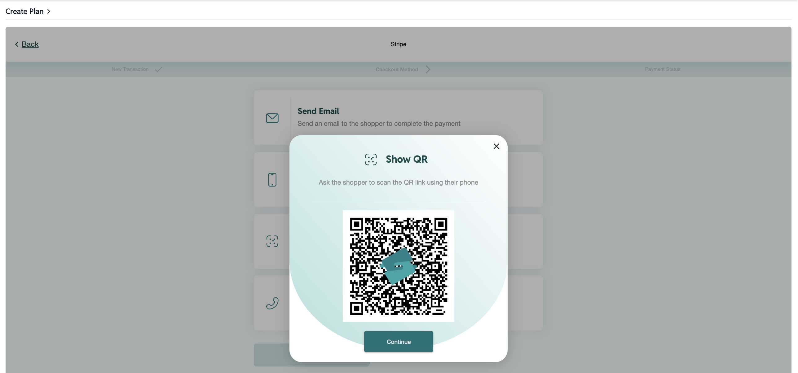Click the New Transaction checkmark icon

[x=158, y=69]
